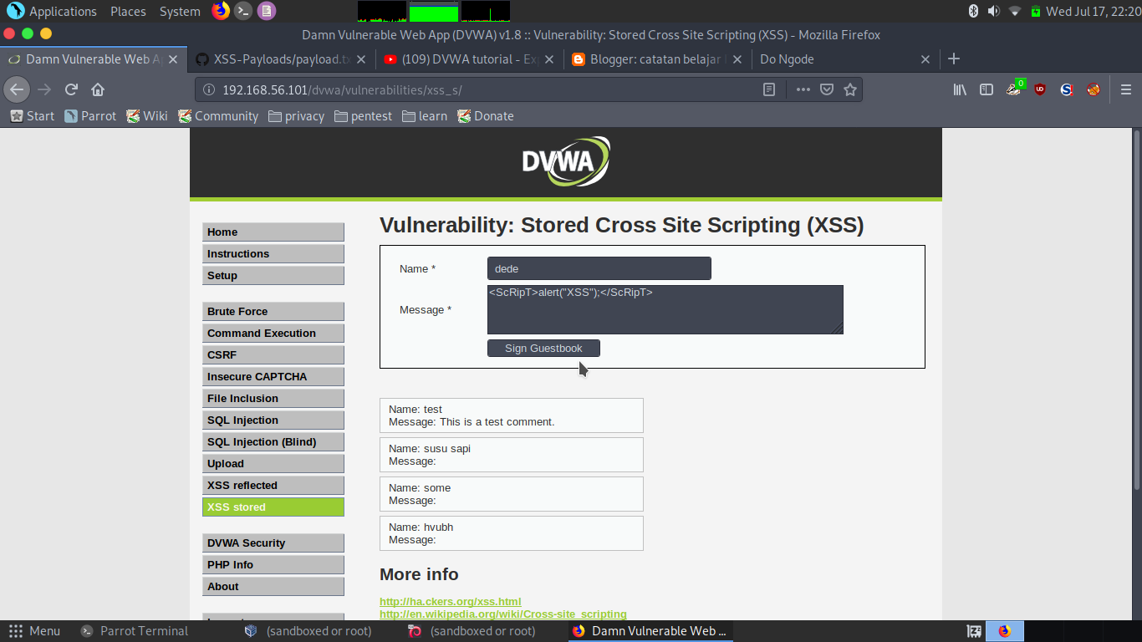Open the XSS reflected page
Image resolution: width=1142 pixels, height=642 pixels.
[273, 486]
